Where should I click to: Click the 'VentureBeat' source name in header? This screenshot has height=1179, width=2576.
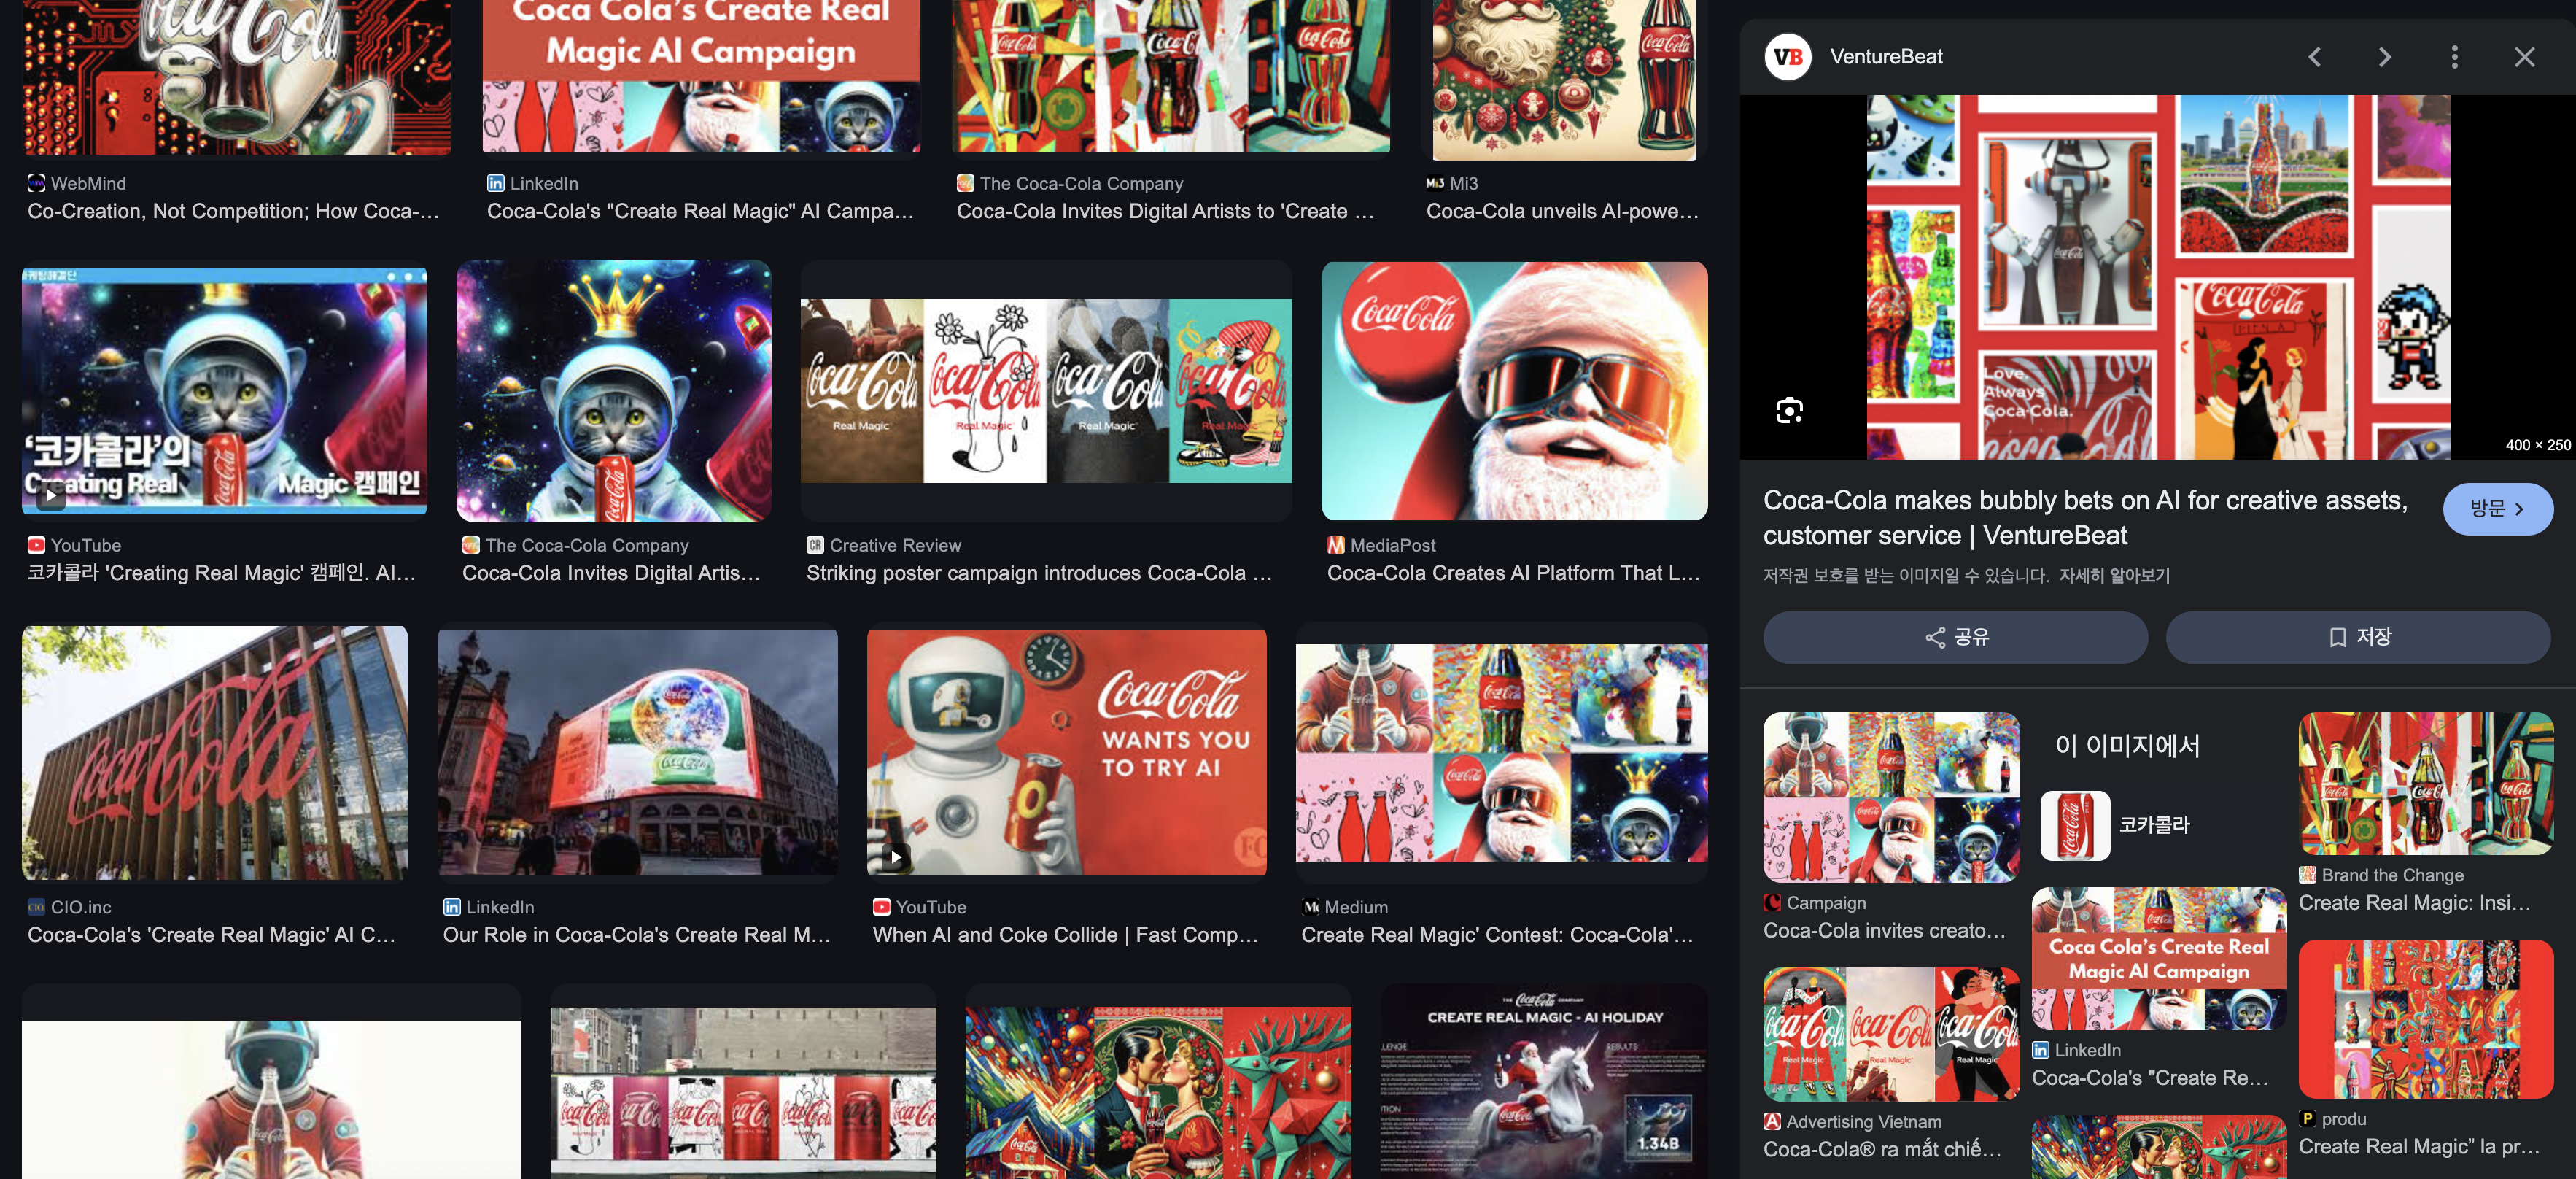(x=1886, y=57)
